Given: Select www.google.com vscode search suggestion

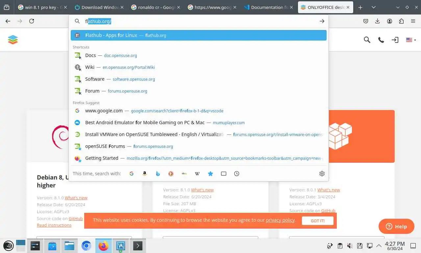Looking at the screenshot, I should [199, 111].
